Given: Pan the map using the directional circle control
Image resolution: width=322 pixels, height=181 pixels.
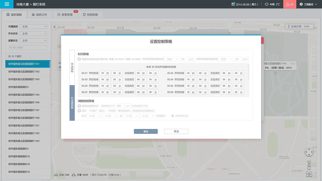Looking at the screenshot, I should pyautogui.click(x=309, y=152).
